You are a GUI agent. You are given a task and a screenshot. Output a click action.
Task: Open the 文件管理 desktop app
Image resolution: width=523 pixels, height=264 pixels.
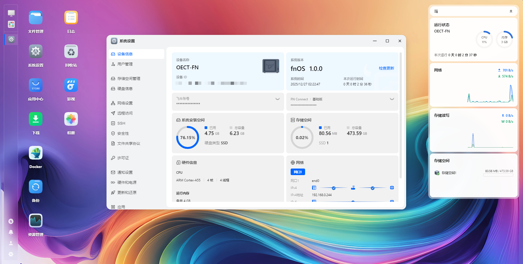36,18
